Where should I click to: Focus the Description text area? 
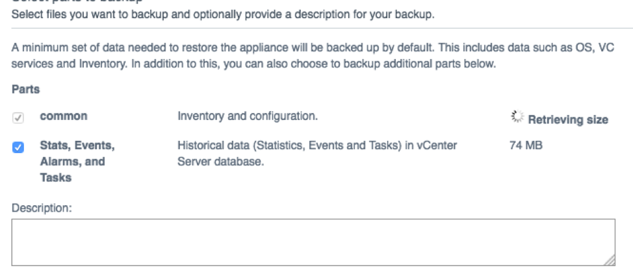tap(313, 242)
